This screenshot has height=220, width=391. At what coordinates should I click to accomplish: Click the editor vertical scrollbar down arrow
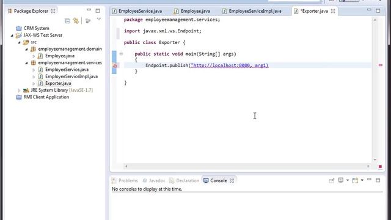coord(375,159)
